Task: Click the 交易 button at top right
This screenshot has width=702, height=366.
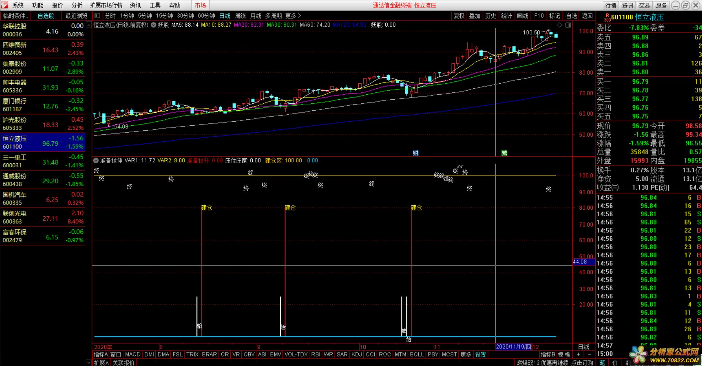Action: 644,5
